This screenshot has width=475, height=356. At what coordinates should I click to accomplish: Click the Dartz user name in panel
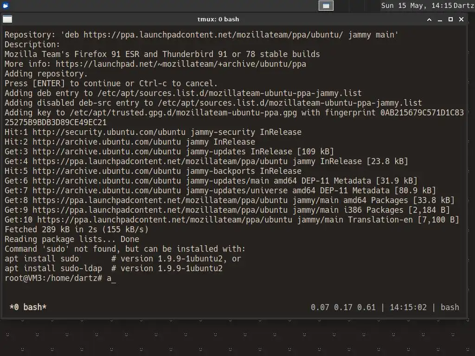pos(463,6)
